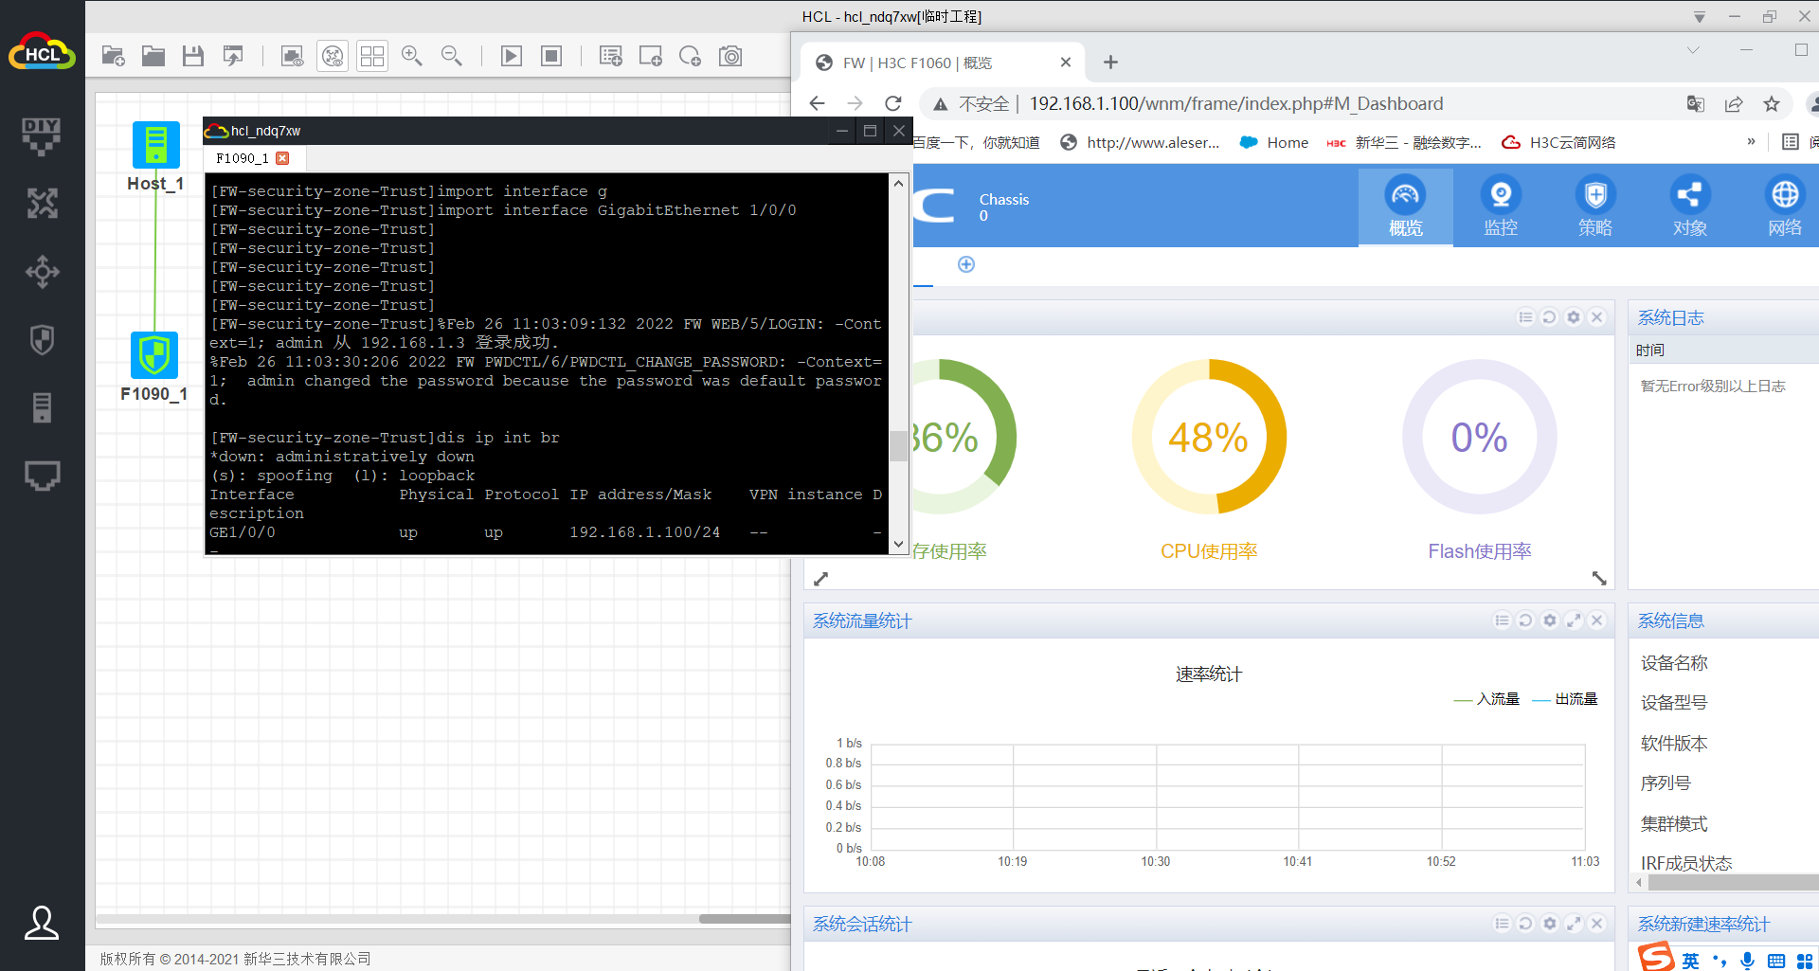Click the new project folder icon
This screenshot has height=971, width=1819.
(113, 56)
